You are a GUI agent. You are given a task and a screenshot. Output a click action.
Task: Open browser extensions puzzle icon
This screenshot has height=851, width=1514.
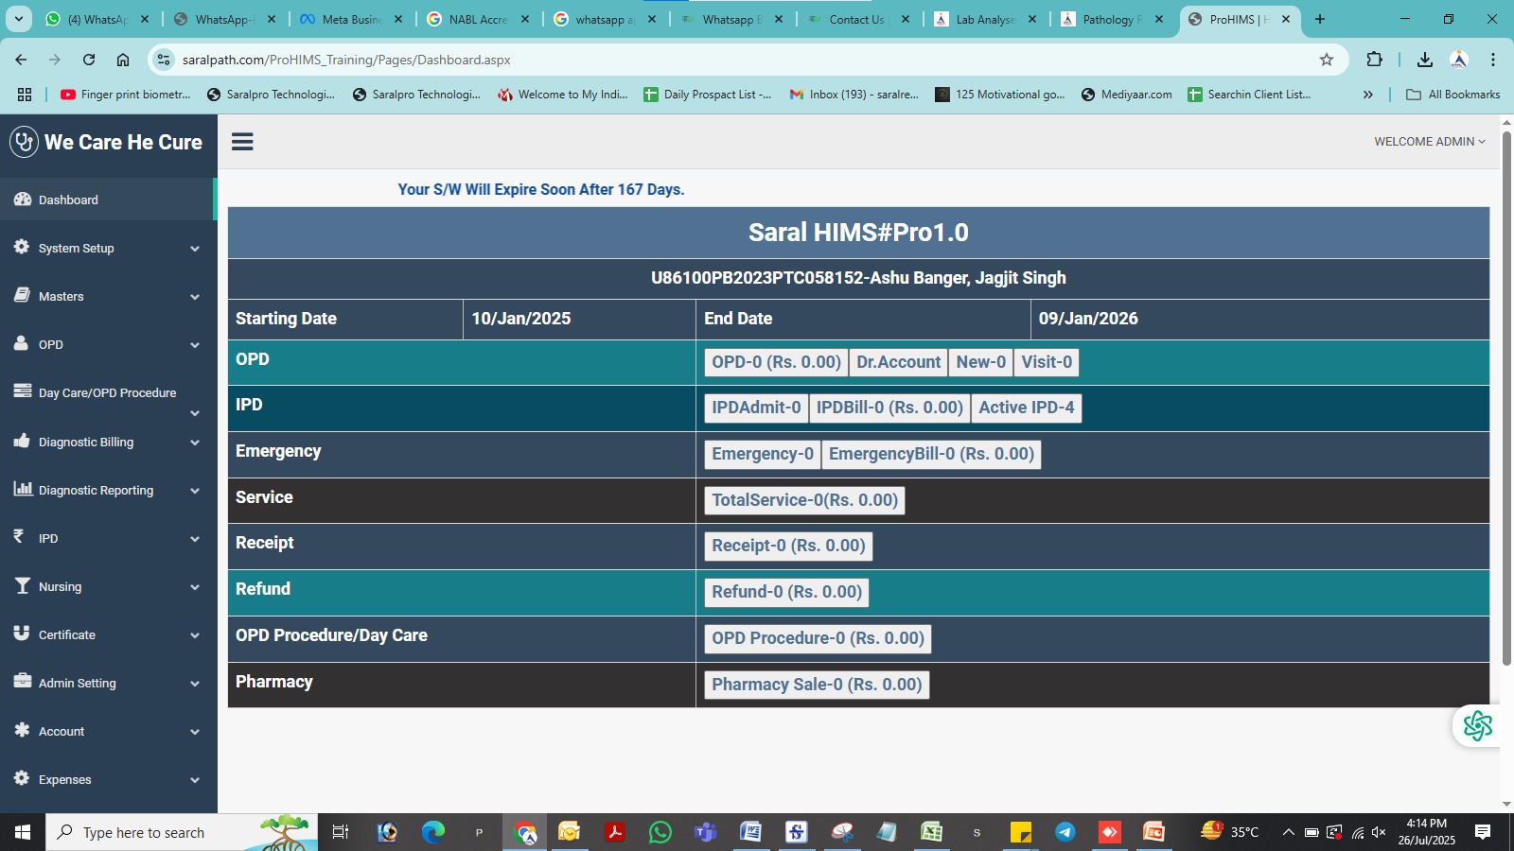tap(1374, 60)
